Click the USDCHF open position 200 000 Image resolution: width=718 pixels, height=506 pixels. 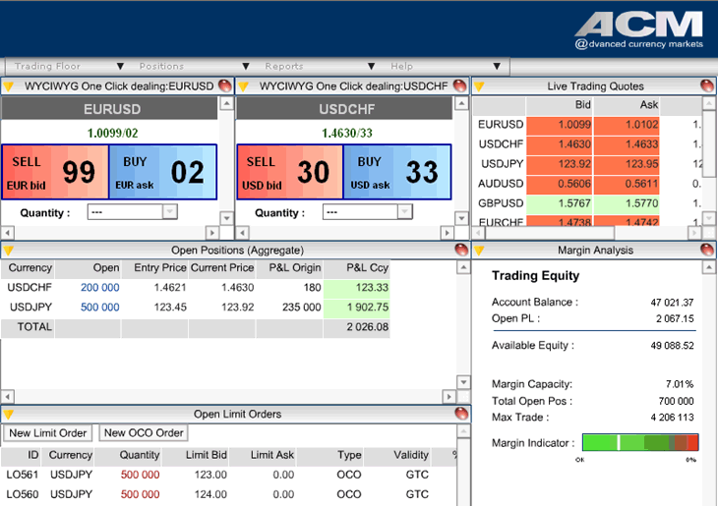click(99, 287)
